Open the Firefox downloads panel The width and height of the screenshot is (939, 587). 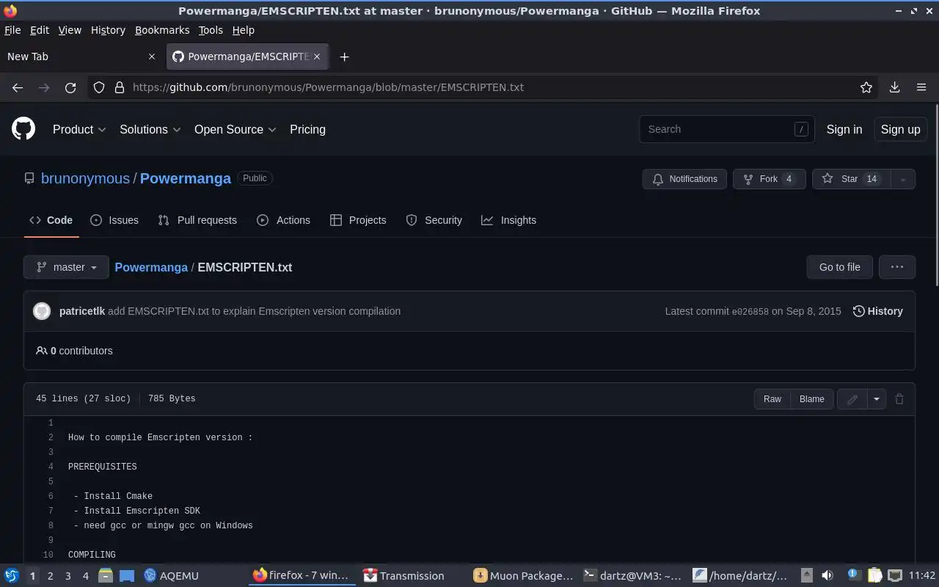pos(894,87)
